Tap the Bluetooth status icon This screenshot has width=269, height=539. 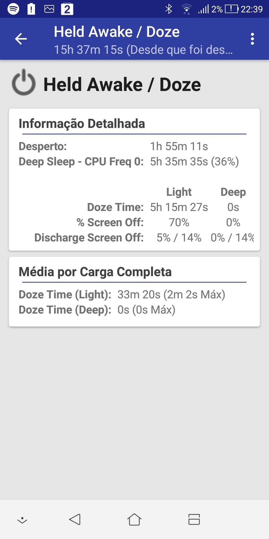169,9
